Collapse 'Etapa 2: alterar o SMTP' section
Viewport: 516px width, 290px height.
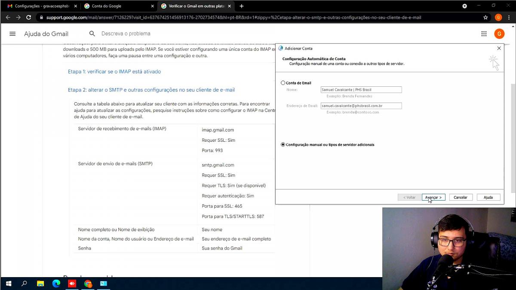point(151,90)
